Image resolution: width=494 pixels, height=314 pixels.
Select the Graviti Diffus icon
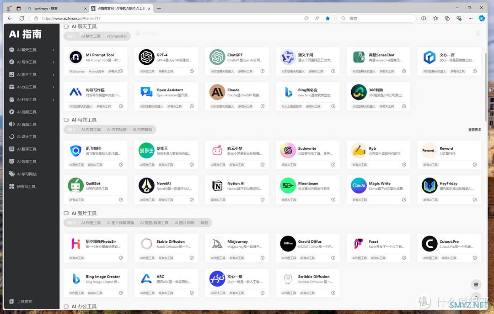pos(288,244)
